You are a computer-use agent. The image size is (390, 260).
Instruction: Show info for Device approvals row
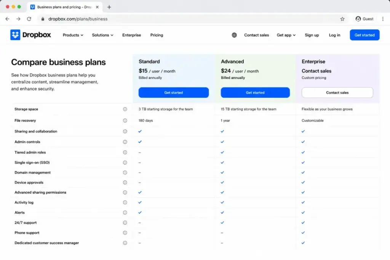125,182
